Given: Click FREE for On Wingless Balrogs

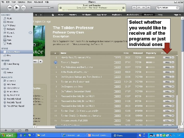Looking at the screenshot, I should (x=167, y=77).
